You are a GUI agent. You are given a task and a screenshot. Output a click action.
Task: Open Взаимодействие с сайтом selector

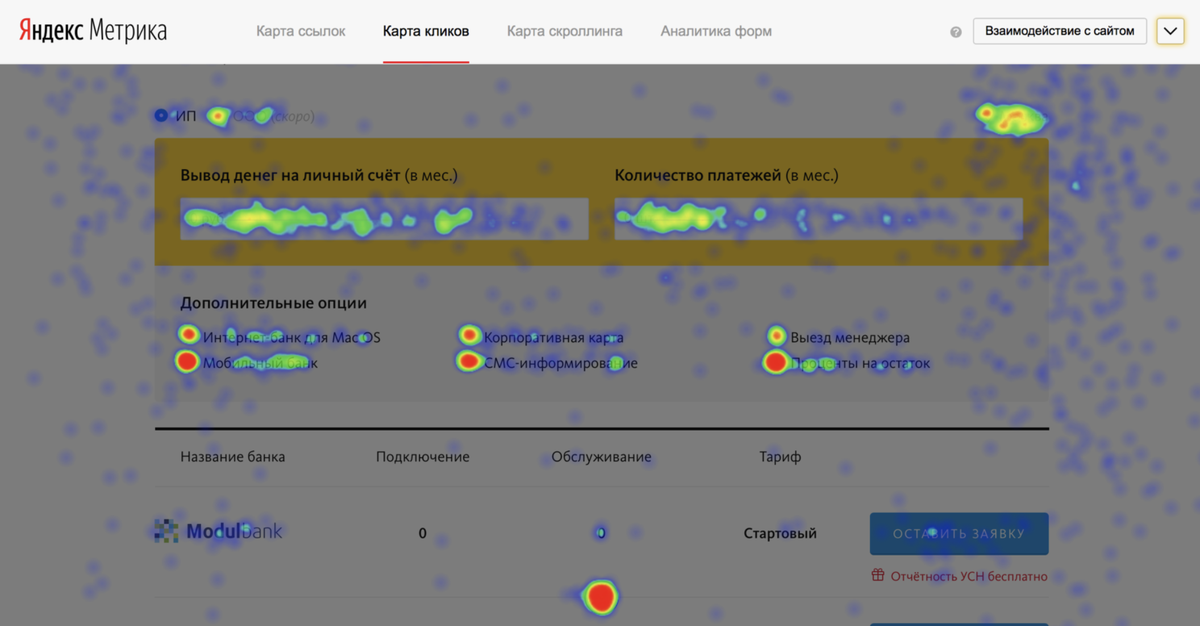click(1059, 31)
